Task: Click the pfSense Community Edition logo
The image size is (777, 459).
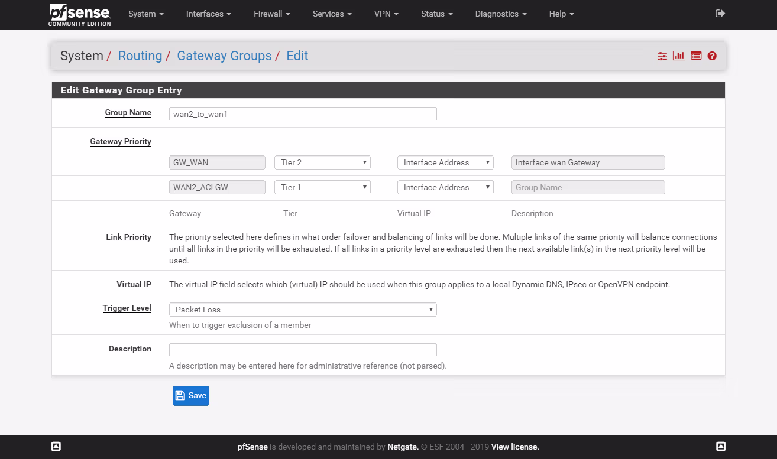Action: [x=79, y=15]
